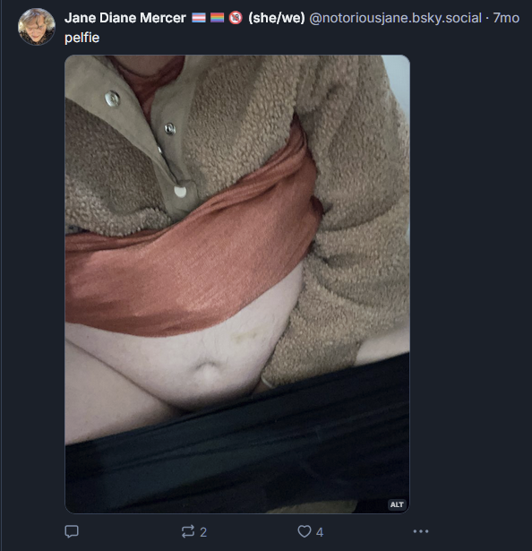Open the three-dot more options menu
Screen dimensions: 532x551
click(x=421, y=531)
